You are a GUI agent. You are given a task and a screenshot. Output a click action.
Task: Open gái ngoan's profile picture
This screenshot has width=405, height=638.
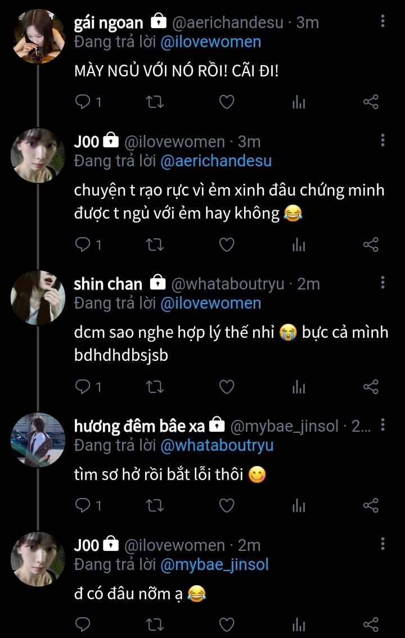[38, 35]
